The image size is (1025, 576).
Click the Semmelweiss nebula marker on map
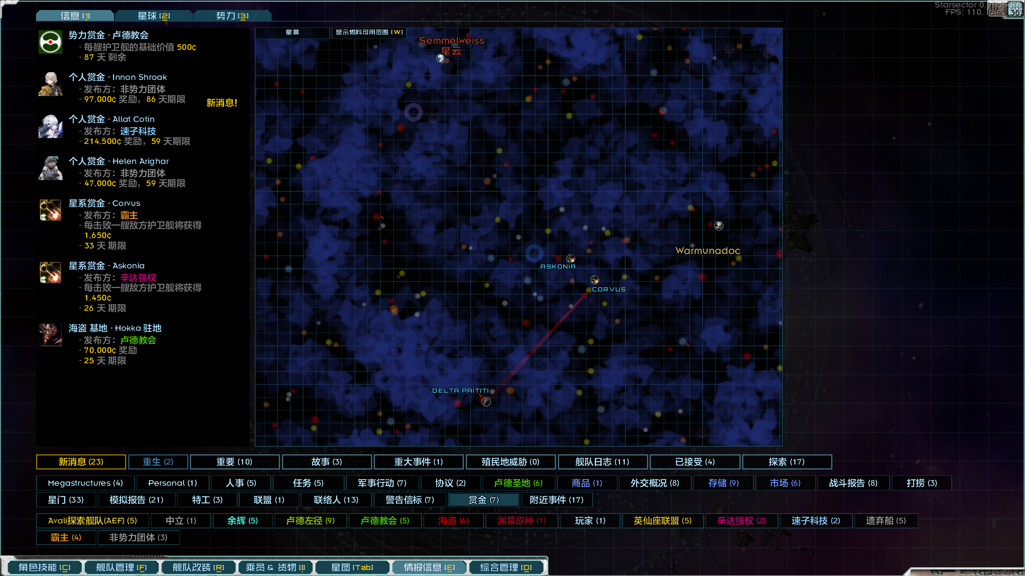tap(441, 58)
